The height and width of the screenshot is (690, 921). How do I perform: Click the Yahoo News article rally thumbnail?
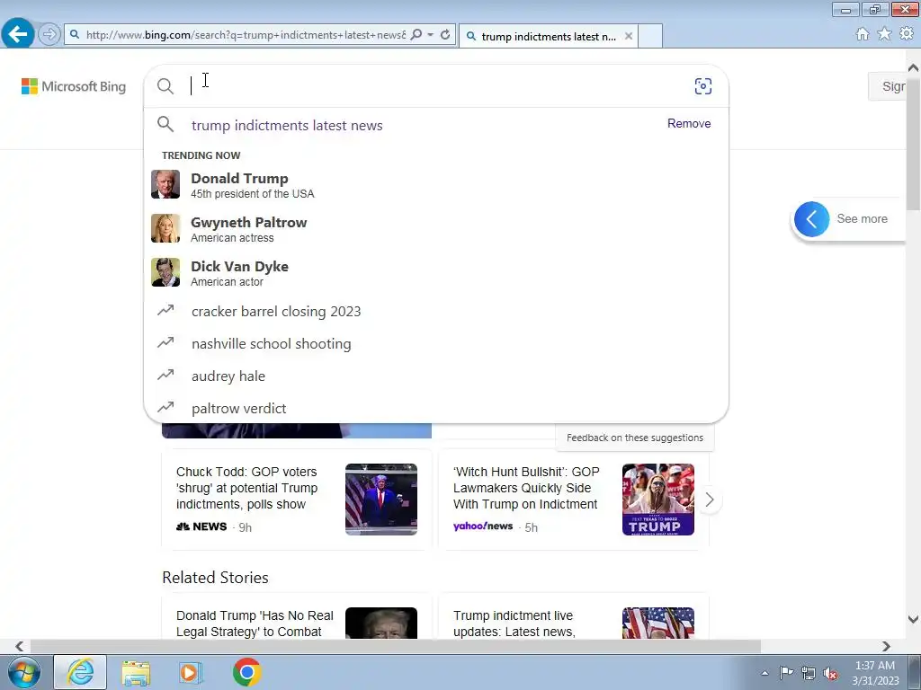point(657,500)
